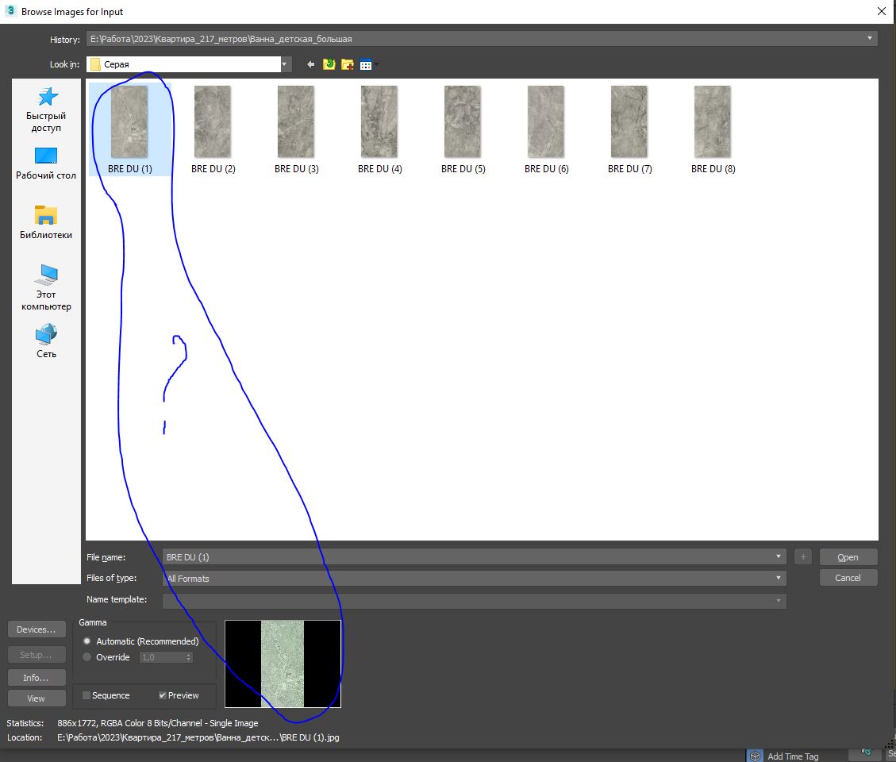The width and height of the screenshot is (896, 762).
Task: Click the Statistics 886x1772 info text
Action: click(158, 723)
